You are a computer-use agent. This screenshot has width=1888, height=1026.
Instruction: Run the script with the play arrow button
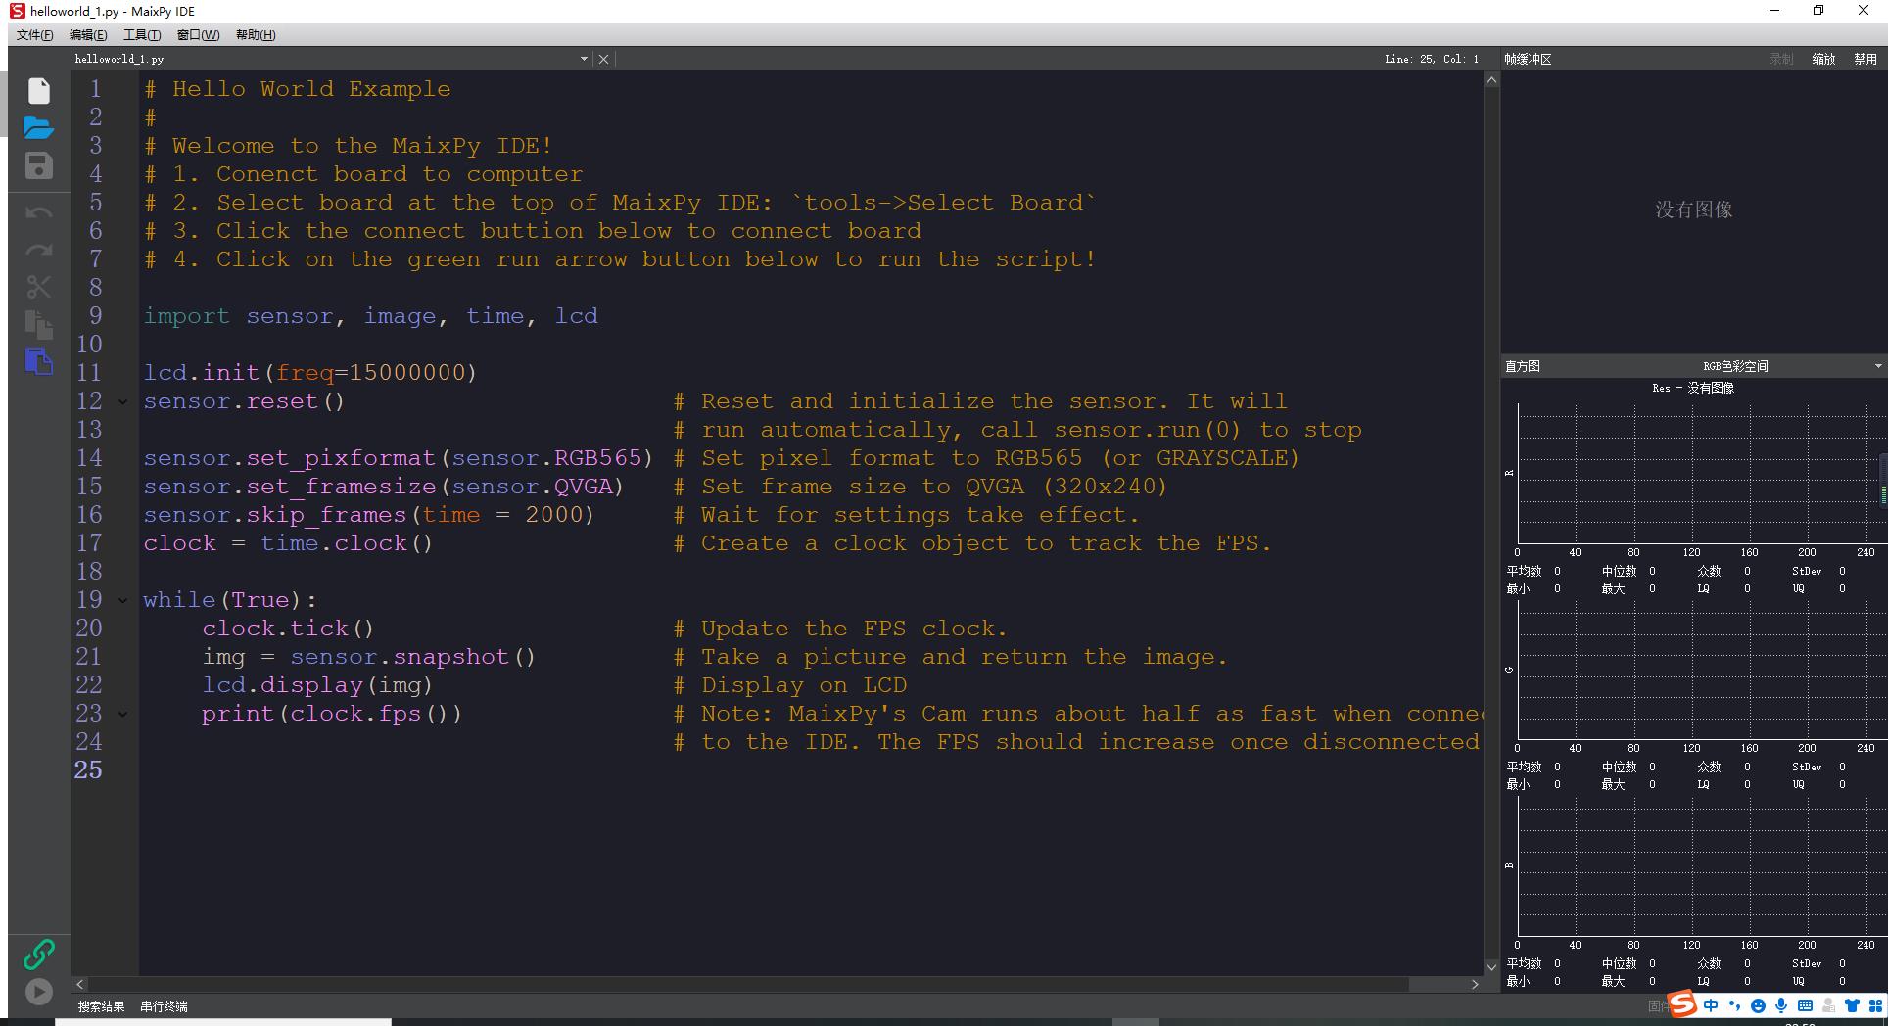pyautogui.click(x=39, y=992)
